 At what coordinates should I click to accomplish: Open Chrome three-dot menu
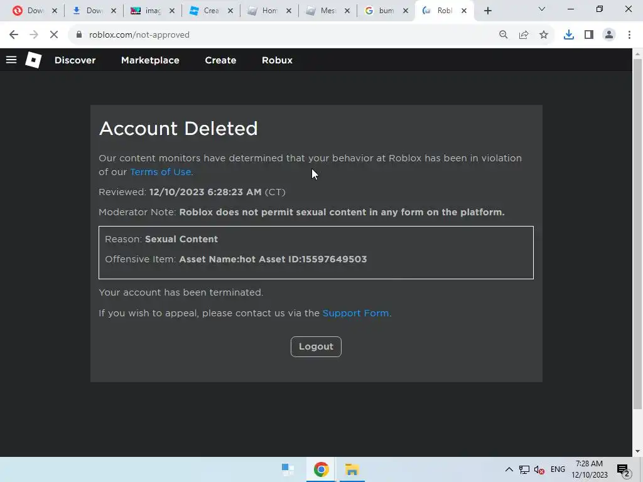[x=629, y=35]
